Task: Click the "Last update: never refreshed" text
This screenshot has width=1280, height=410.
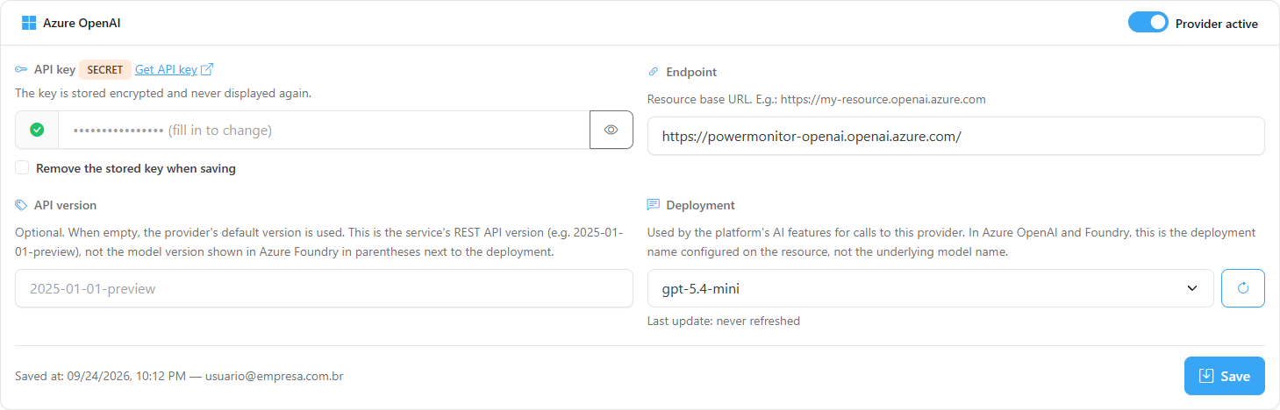Action: [x=724, y=321]
